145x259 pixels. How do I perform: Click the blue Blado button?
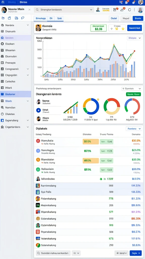pos(137,18)
